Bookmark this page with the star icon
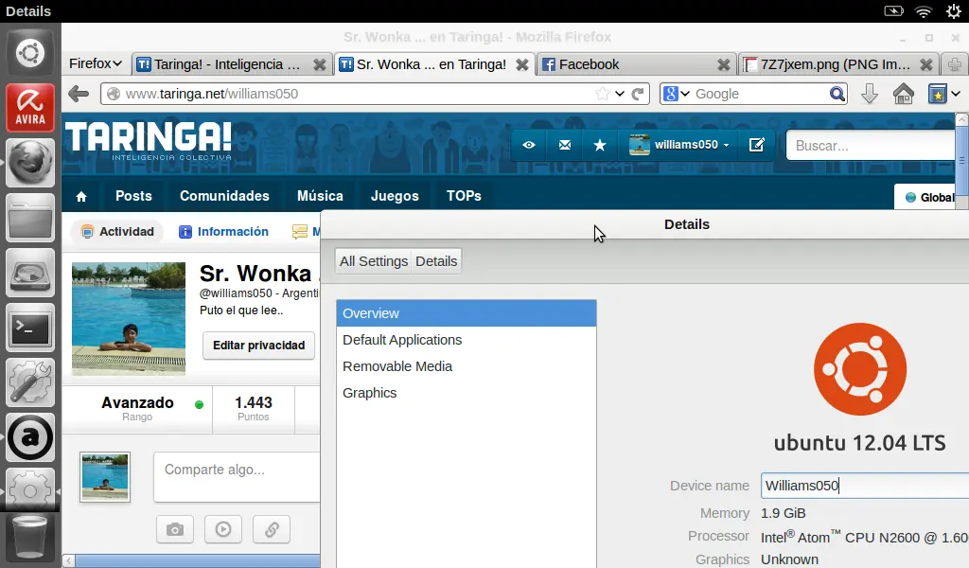Viewport: 969px width, 568px height. [x=603, y=94]
